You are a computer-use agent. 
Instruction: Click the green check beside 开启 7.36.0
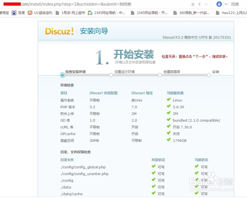(169, 126)
